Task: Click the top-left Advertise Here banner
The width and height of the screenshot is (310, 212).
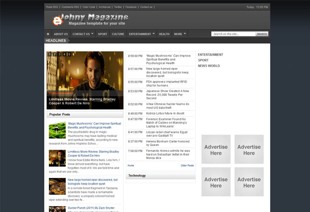Action: pyautogui.click(x=216, y=149)
